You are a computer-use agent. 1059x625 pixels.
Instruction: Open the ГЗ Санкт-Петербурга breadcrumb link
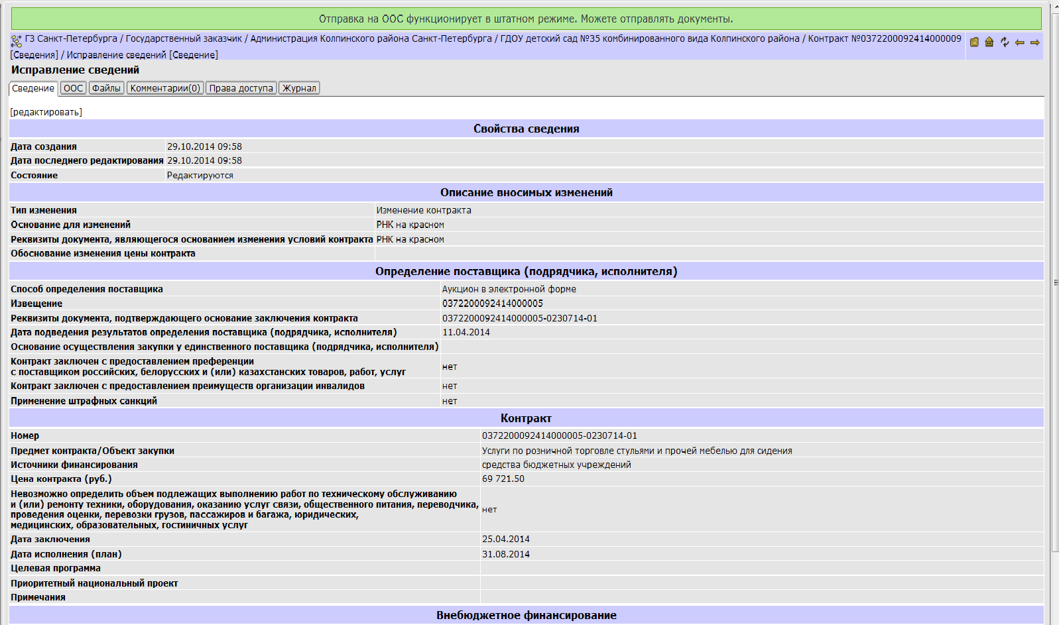click(71, 38)
